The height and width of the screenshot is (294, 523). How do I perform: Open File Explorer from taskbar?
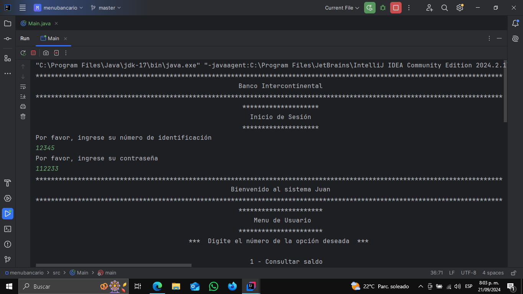click(176, 286)
